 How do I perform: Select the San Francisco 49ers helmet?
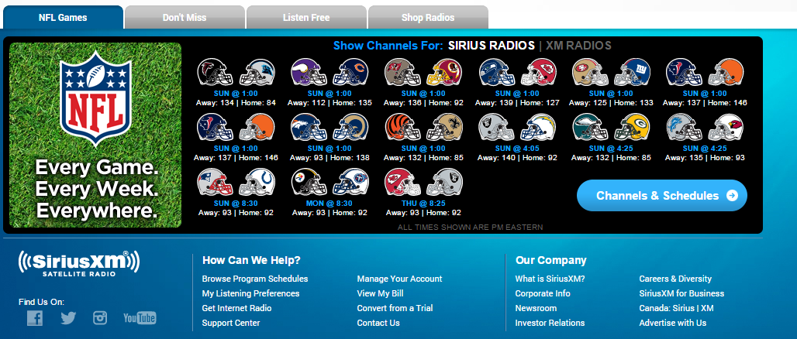pos(590,73)
